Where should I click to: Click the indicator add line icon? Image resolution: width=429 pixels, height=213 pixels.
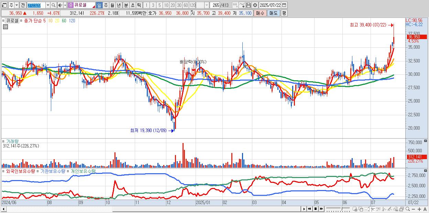(242, 5)
